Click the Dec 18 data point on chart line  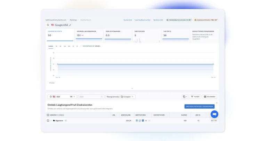point(58,64)
